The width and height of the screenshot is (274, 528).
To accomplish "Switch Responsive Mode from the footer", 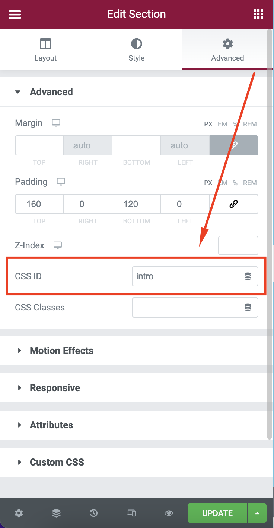I will tap(131, 513).
